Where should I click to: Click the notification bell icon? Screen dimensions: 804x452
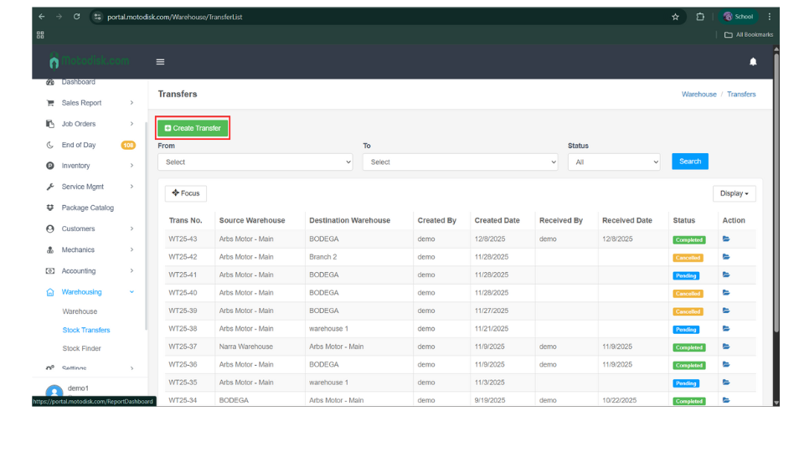point(752,61)
